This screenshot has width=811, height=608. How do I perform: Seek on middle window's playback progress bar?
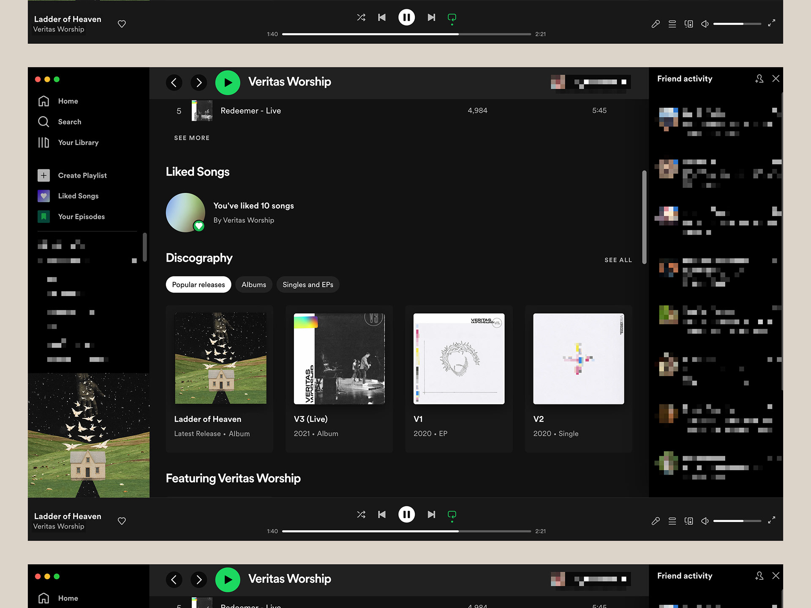tap(406, 531)
